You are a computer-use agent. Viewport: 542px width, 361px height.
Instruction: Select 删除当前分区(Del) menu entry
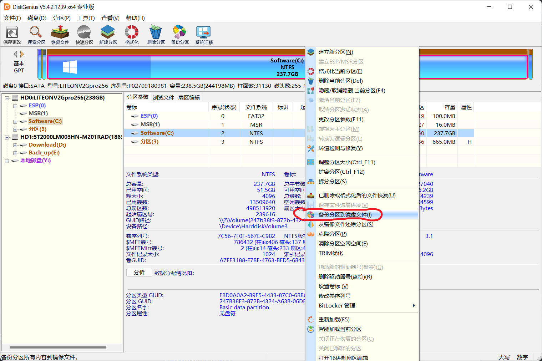pos(362,81)
